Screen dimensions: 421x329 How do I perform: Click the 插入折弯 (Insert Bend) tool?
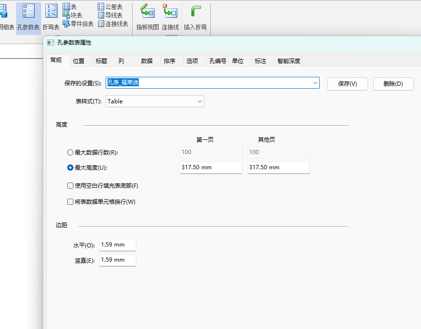(x=196, y=17)
